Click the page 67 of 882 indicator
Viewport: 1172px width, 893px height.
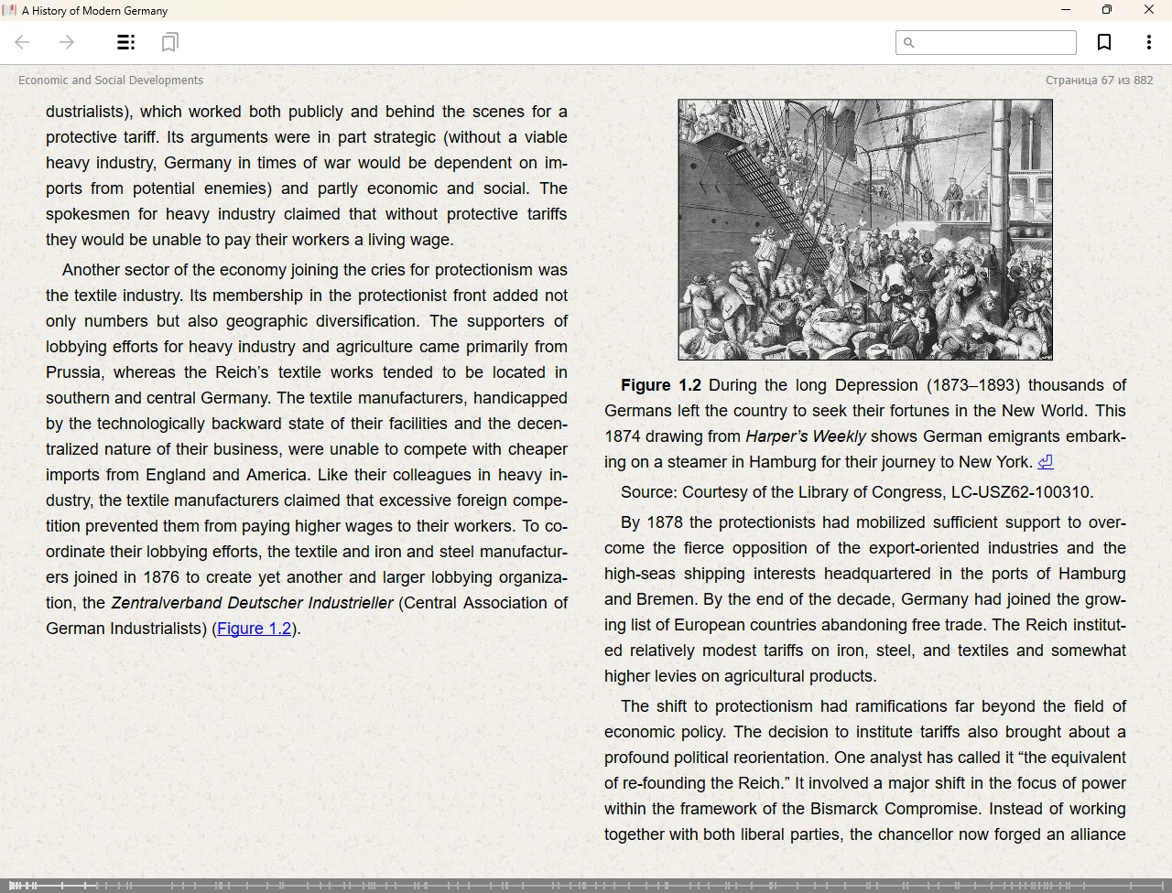click(x=1099, y=81)
